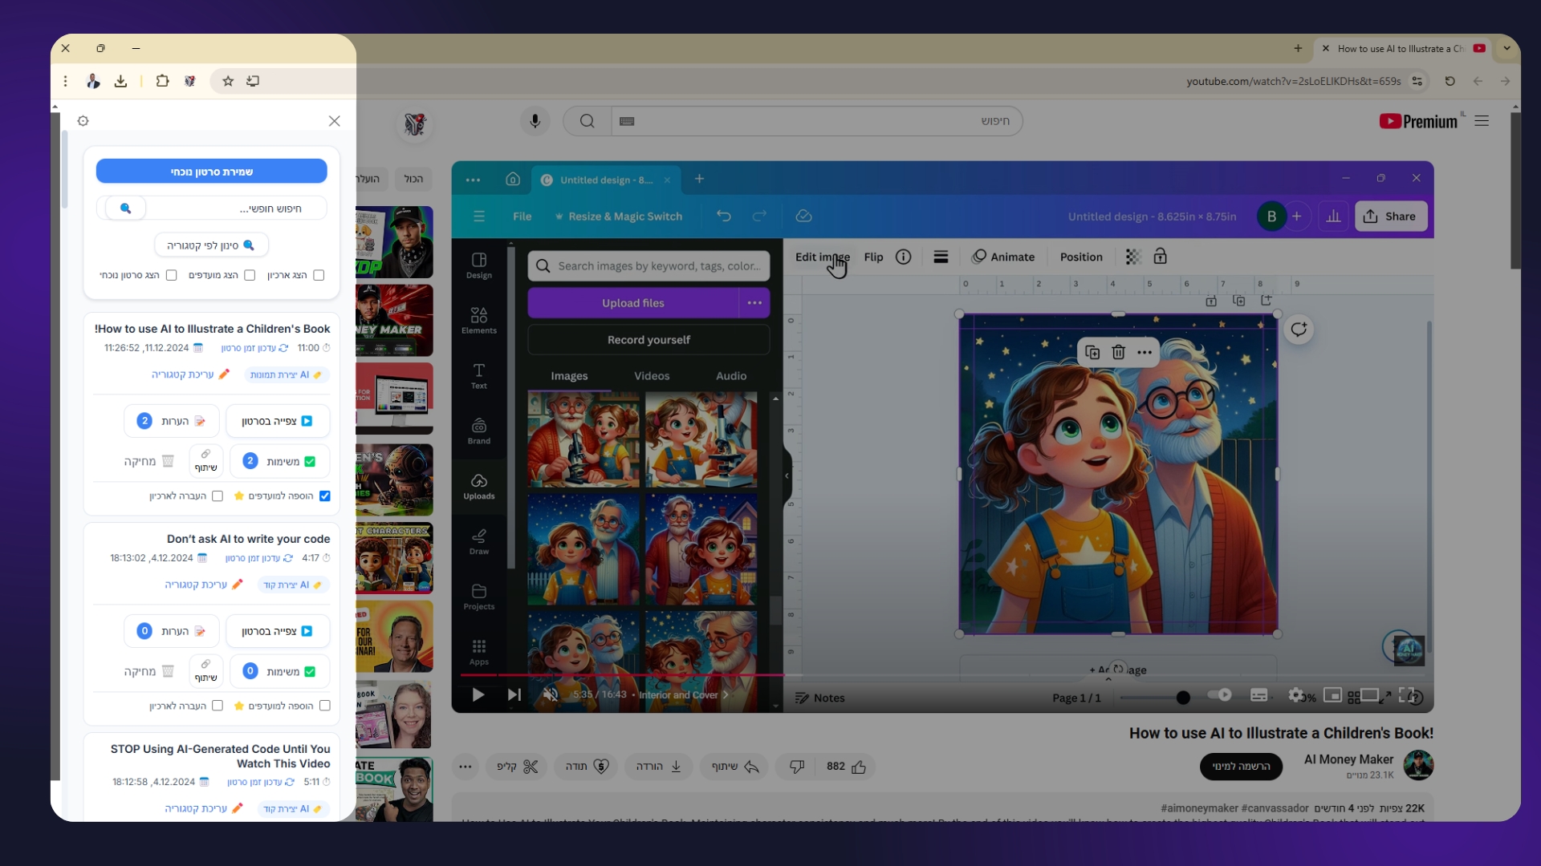The width and height of the screenshot is (1541, 866).
Task: Click share link icon on Children's Book card
Action: tap(206, 461)
